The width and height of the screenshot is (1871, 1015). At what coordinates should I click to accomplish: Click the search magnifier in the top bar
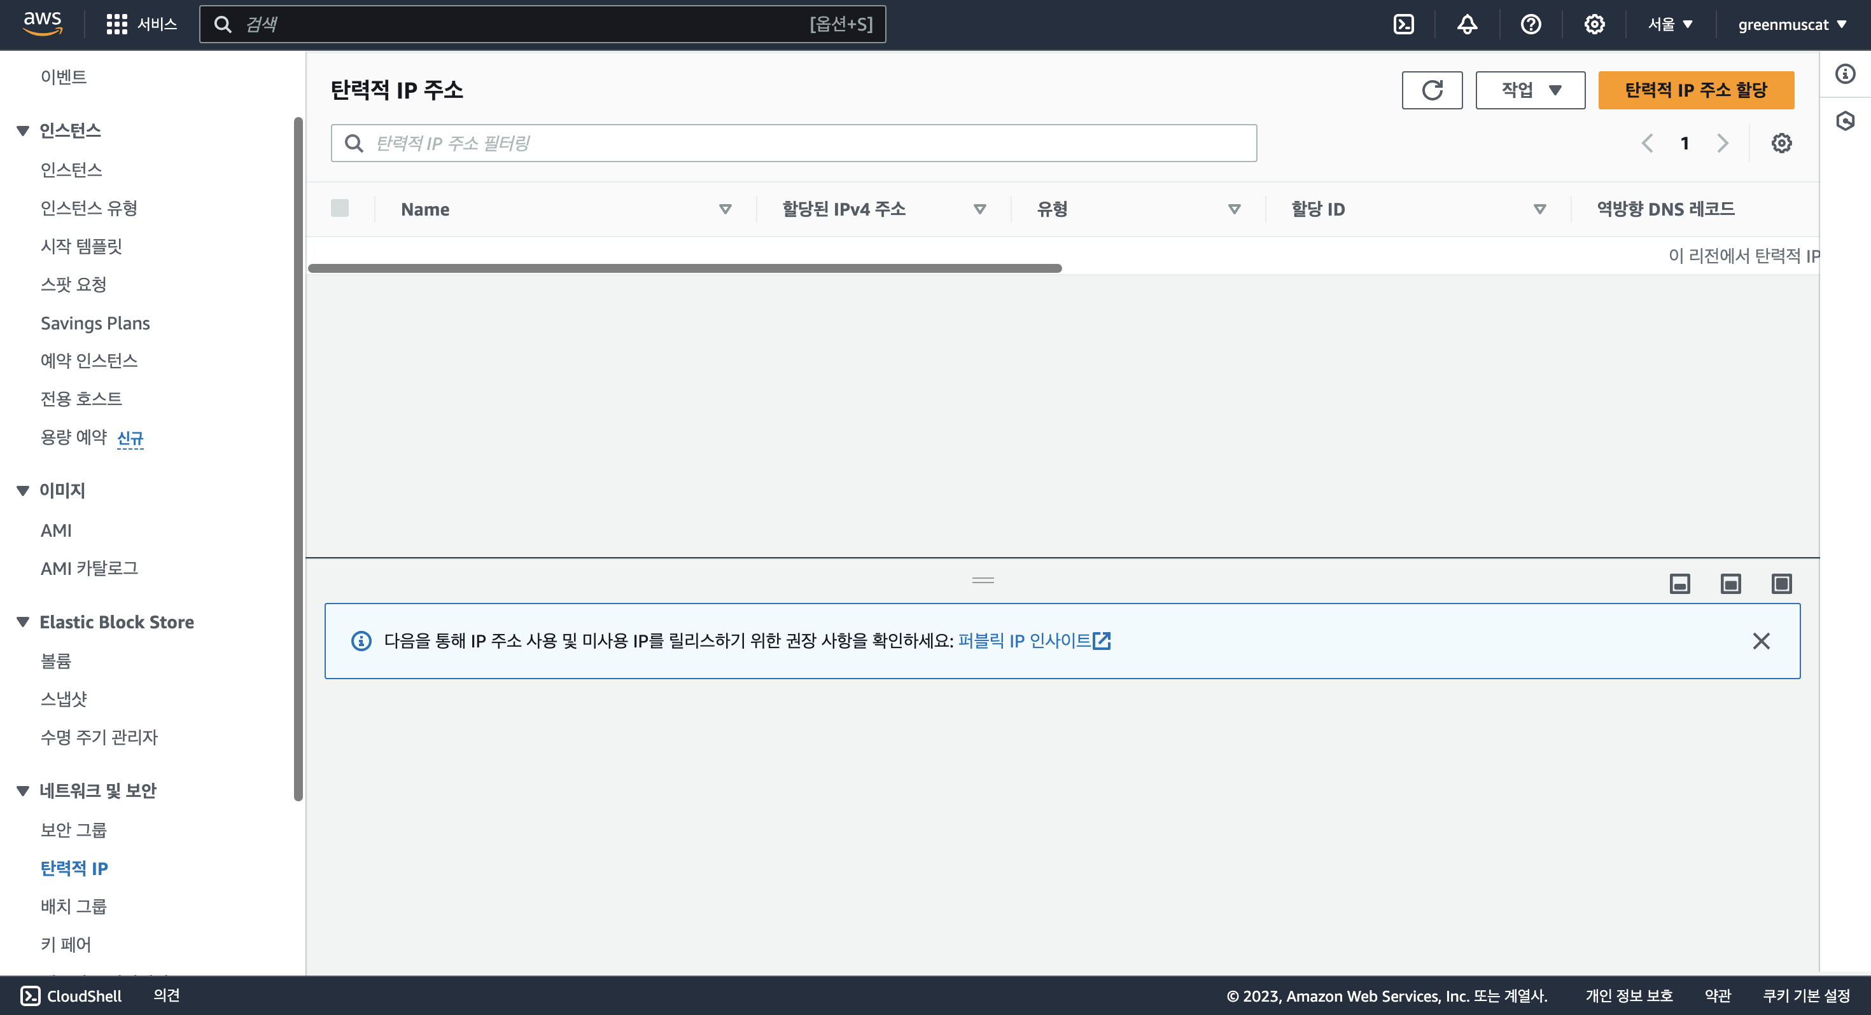(x=222, y=25)
